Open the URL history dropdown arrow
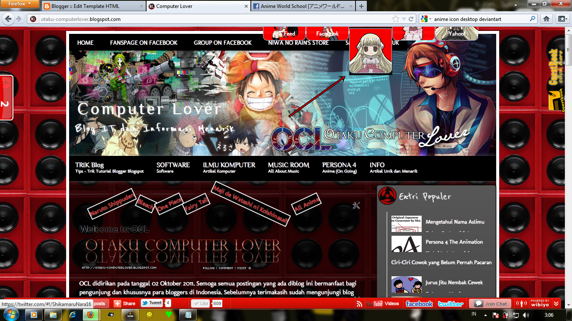The image size is (572, 321). tap(404, 19)
